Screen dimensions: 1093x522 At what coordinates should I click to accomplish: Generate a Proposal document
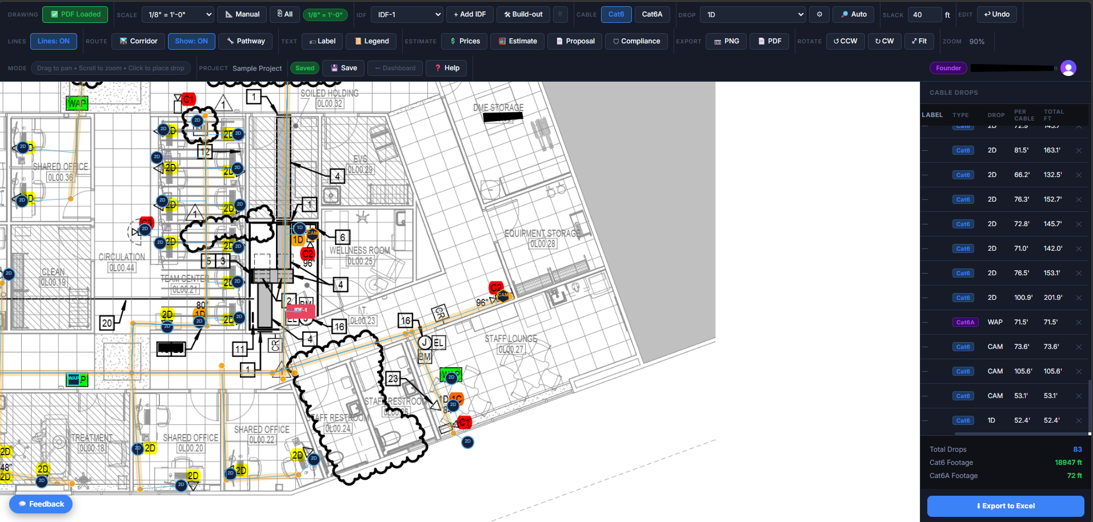tap(575, 41)
